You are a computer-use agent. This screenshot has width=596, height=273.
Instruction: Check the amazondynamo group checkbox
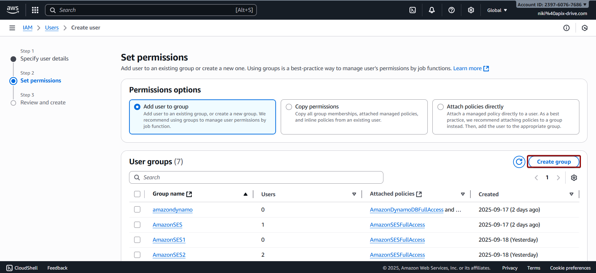[137, 209]
